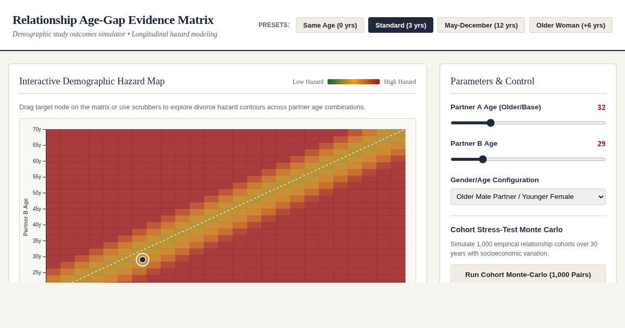Viewport: 625px width, 328px height.
Task: Click the 55y axis tick label
Action: tap(37, 177)
